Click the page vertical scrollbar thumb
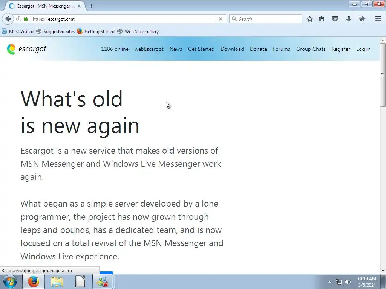 383,75
